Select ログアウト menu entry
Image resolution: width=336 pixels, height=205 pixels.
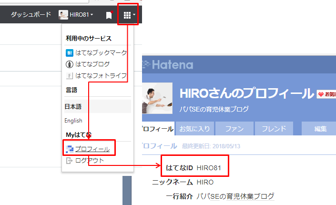click(89, 160)
